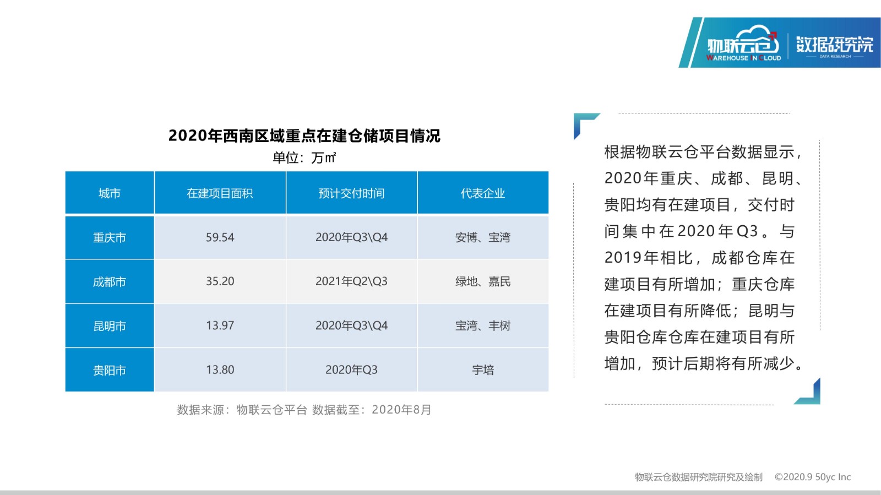The image size is (881, 495).
Task: Click 昆明市 delivery time 2020年Q3\Q4
Action: pos(352,325)
